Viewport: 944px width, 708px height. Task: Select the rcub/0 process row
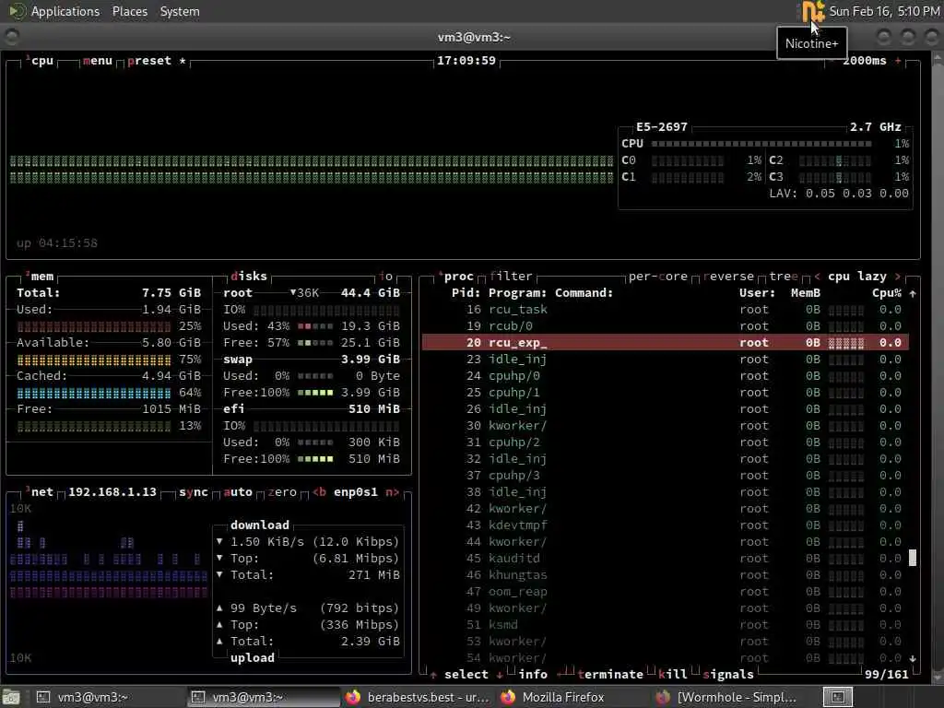666,325
